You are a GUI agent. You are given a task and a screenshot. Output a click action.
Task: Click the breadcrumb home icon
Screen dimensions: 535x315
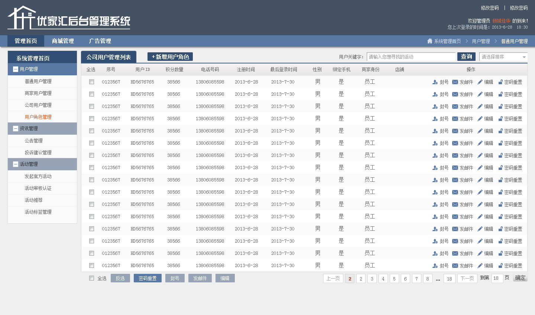(430, 41)
